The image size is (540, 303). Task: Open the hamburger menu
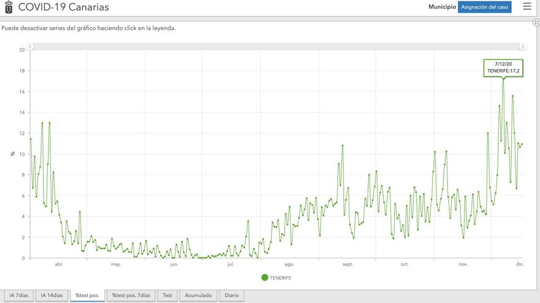coord(526,7)
